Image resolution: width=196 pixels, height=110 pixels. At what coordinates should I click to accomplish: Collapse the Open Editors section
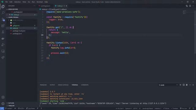(13, 9)
